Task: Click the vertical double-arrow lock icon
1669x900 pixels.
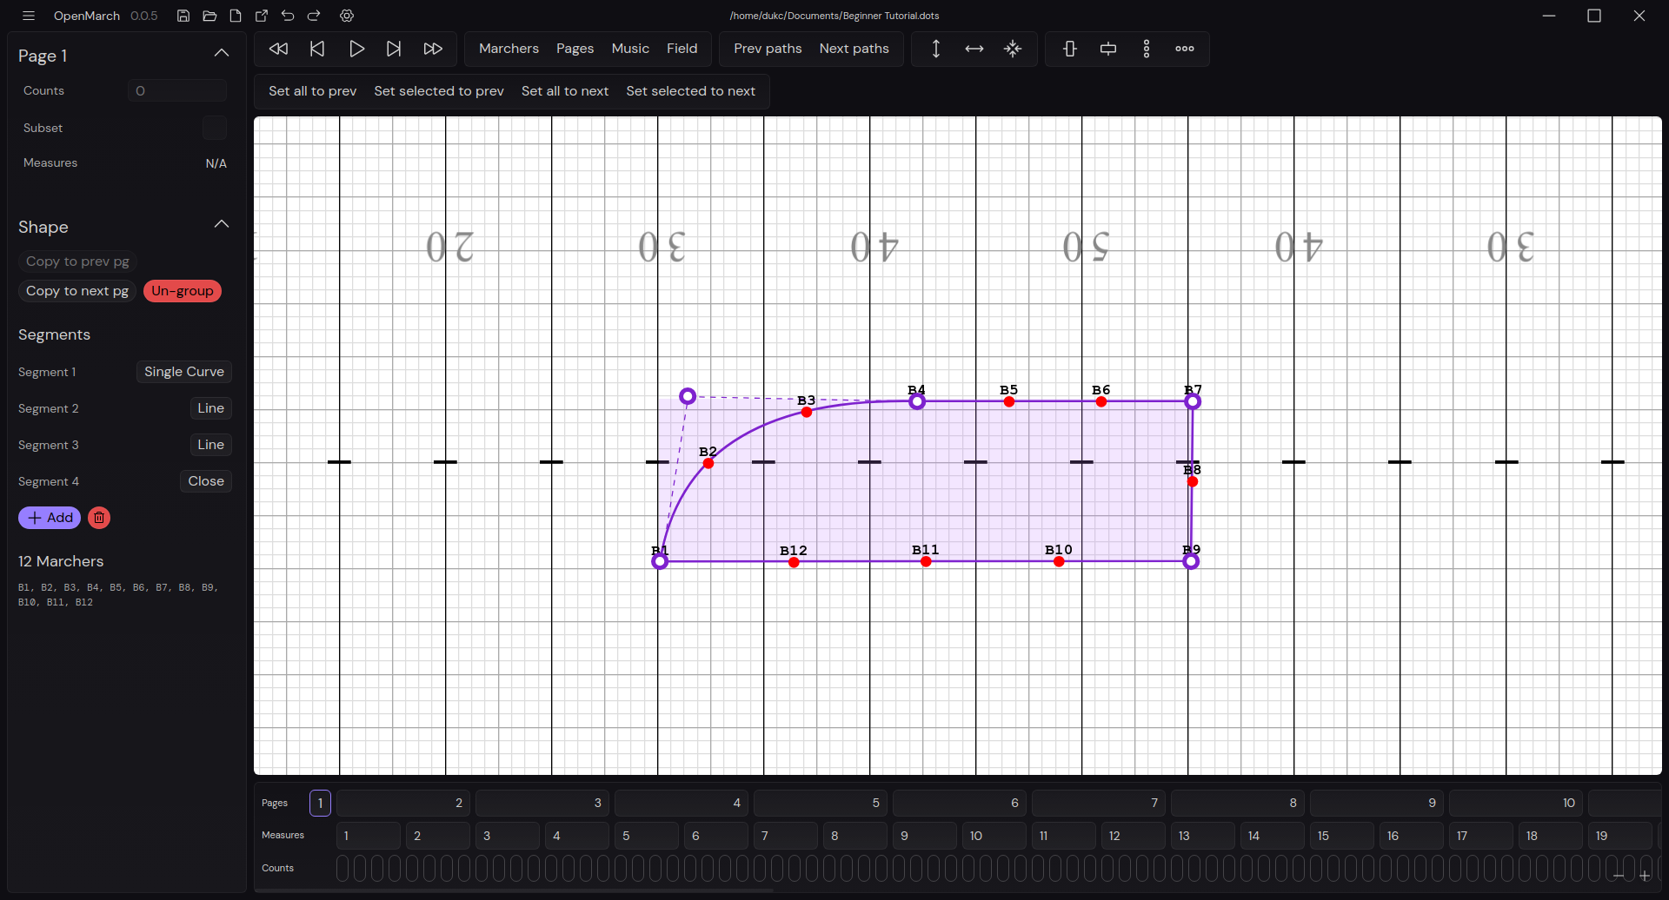Action: (936, 49)
